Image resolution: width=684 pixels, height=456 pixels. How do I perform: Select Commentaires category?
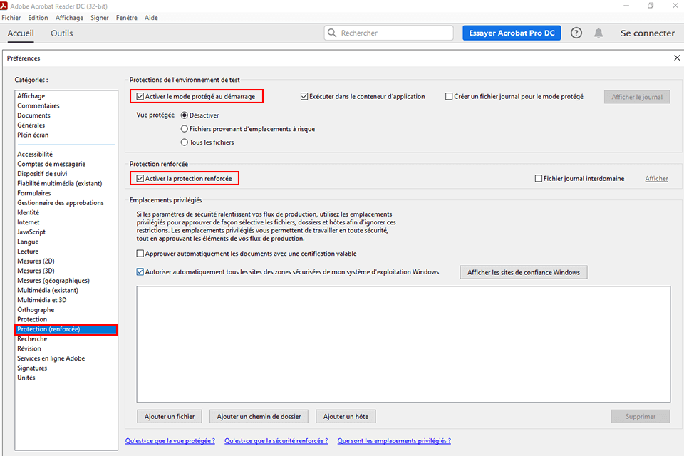(38, 105)
